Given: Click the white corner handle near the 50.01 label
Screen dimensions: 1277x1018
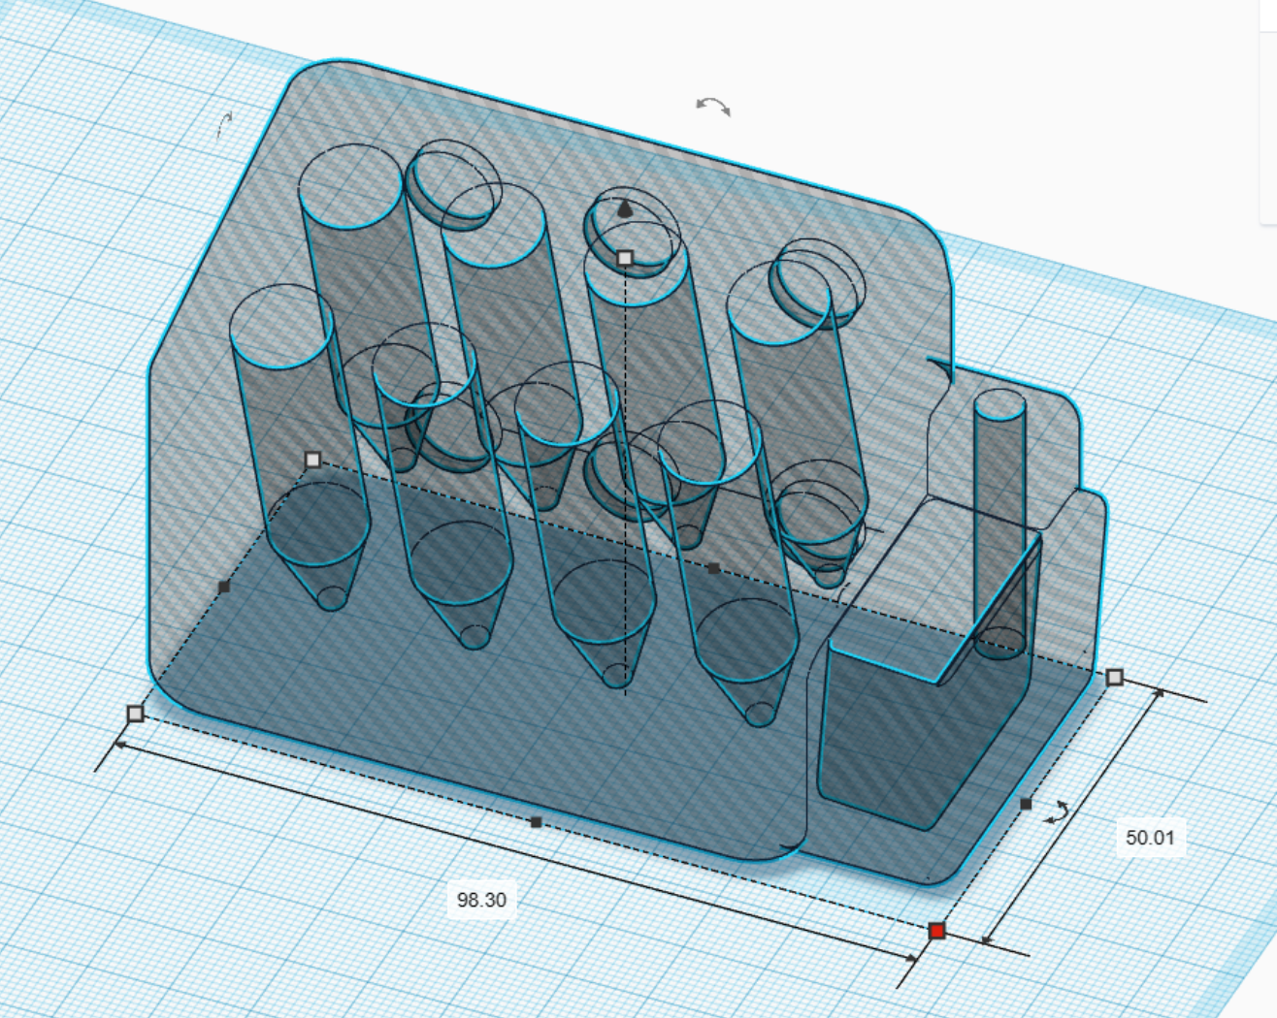Looking at the screenshot, I should click(1114, 677).
